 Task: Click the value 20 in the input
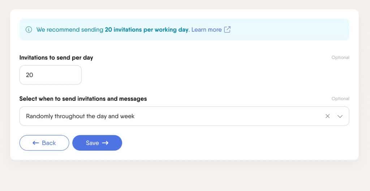coord(30,75)
